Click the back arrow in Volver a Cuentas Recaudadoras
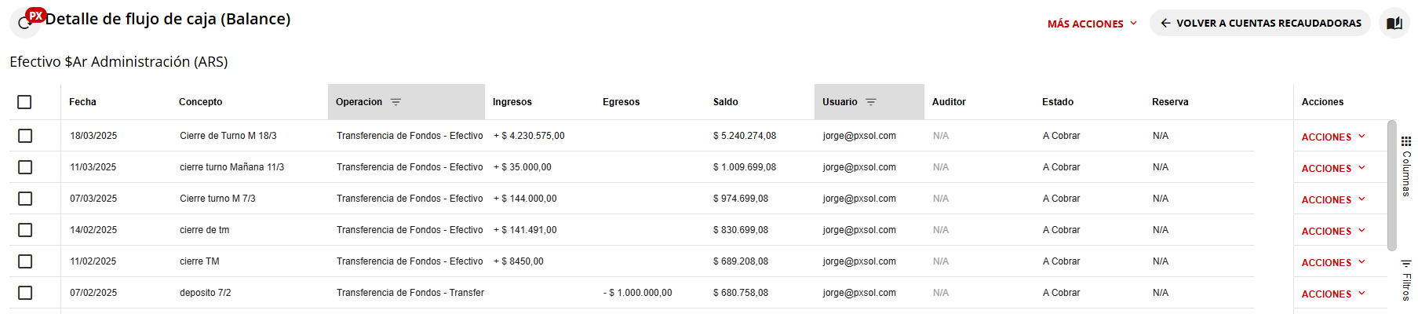 (1165, 23)
